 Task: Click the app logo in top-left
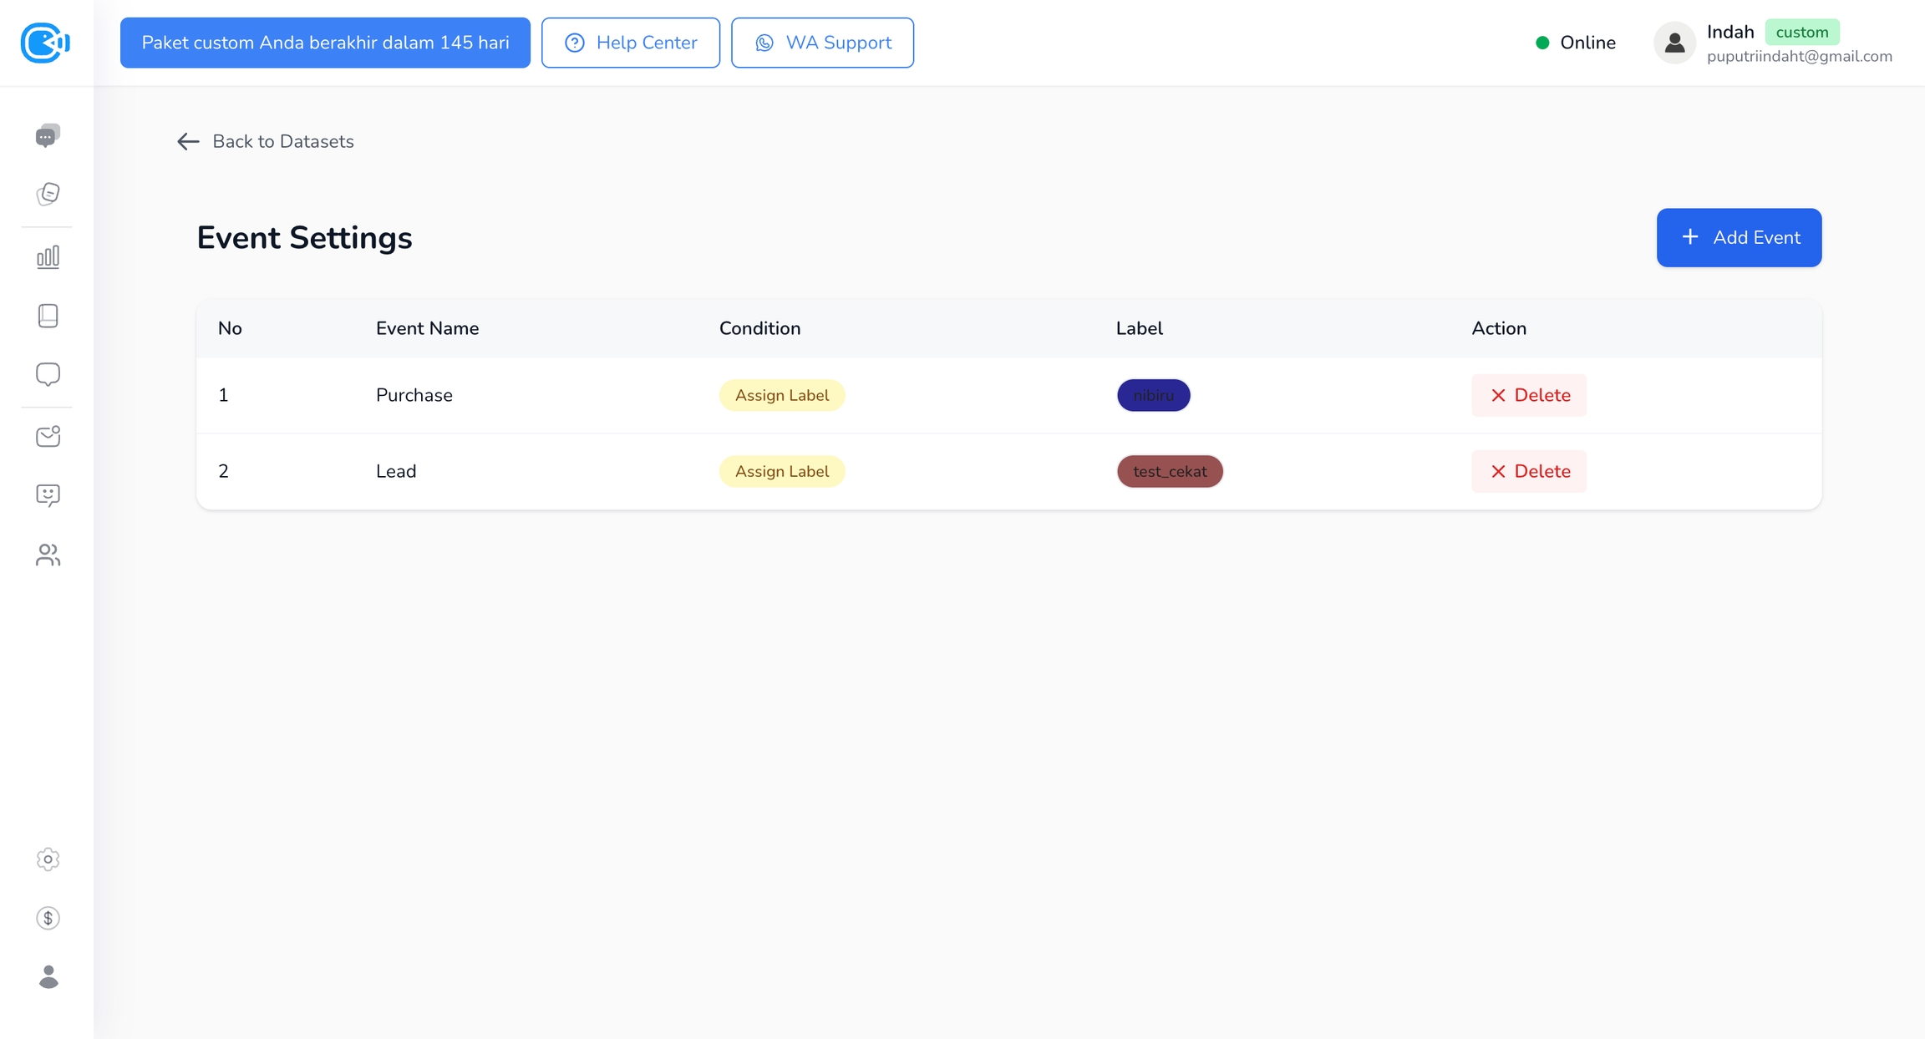[45, 43]
